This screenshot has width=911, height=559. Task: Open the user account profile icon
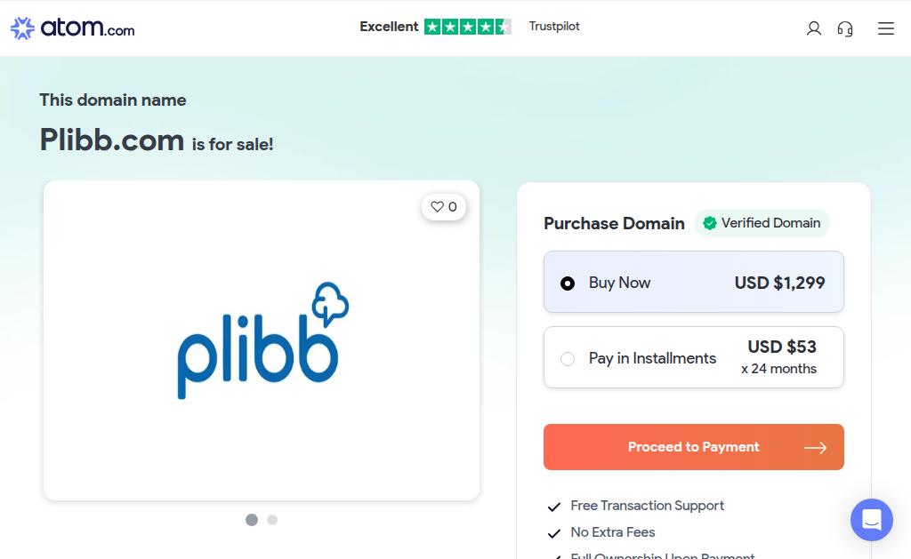click(813, 28)
